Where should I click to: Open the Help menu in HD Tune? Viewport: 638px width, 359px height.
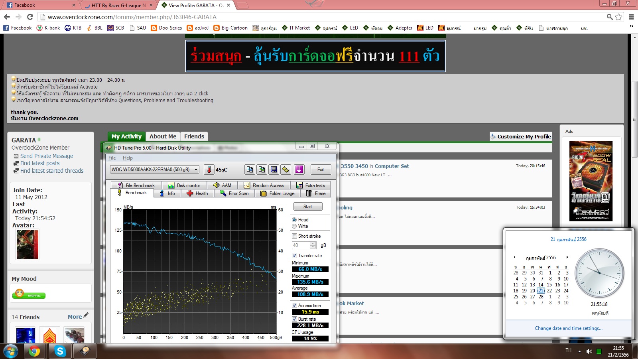point(128,158)
